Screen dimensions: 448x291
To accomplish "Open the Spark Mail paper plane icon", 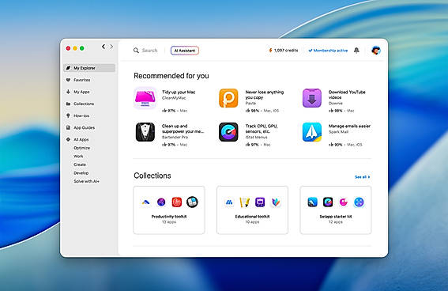I will pyautogui.click(x=312, y=132).
